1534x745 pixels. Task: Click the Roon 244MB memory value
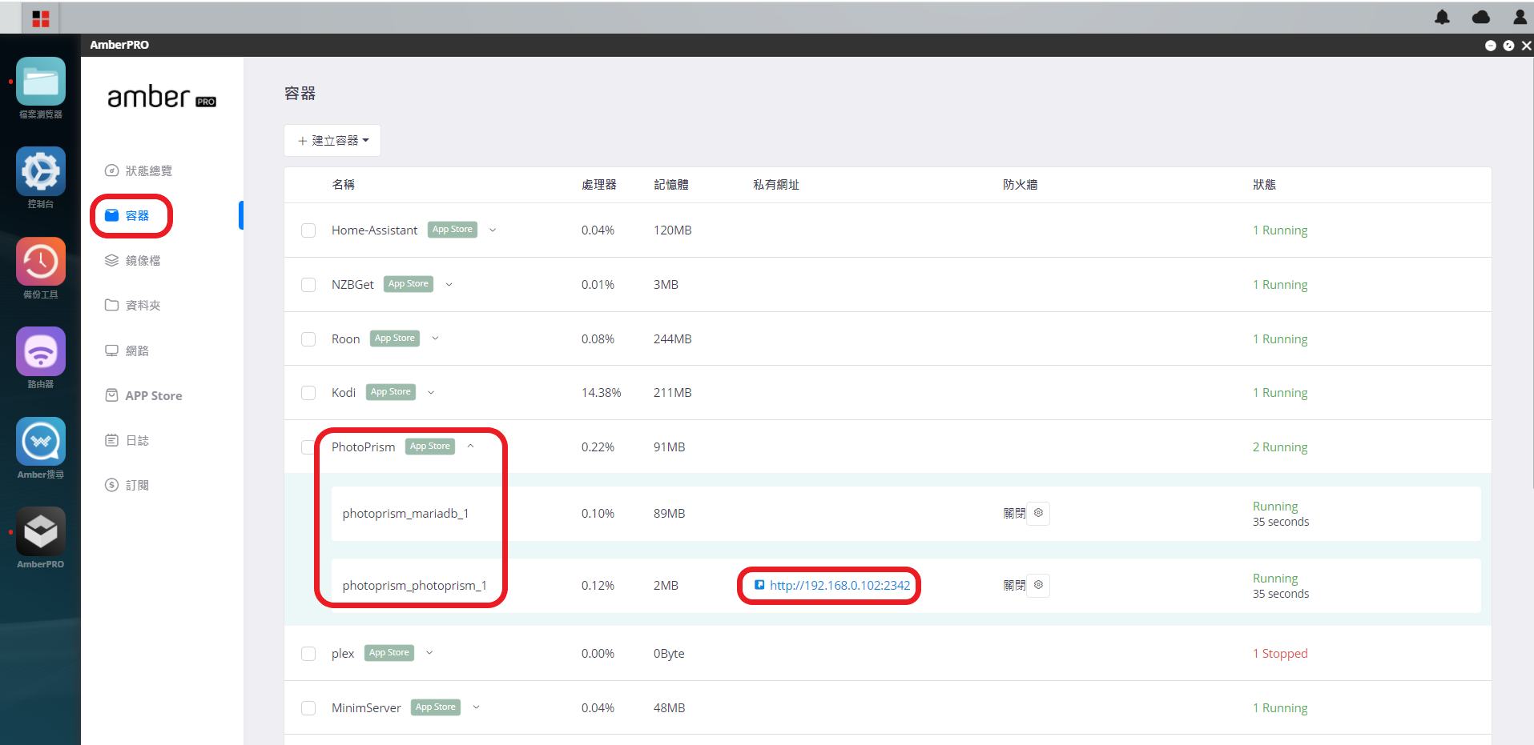click(673, 339)
